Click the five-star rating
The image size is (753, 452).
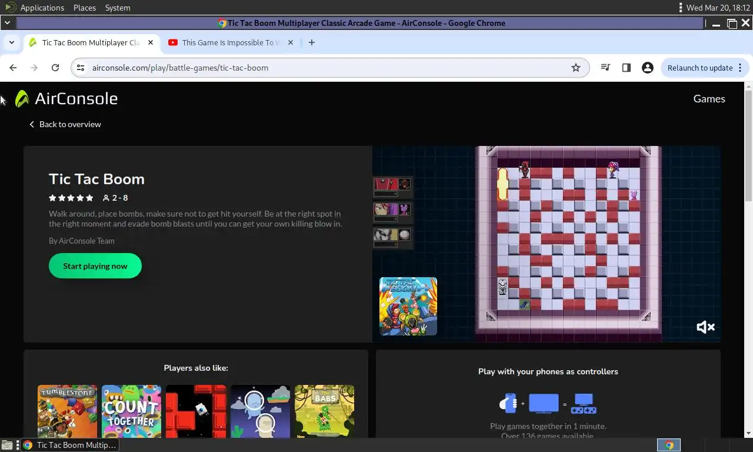[x=71, y=198]
